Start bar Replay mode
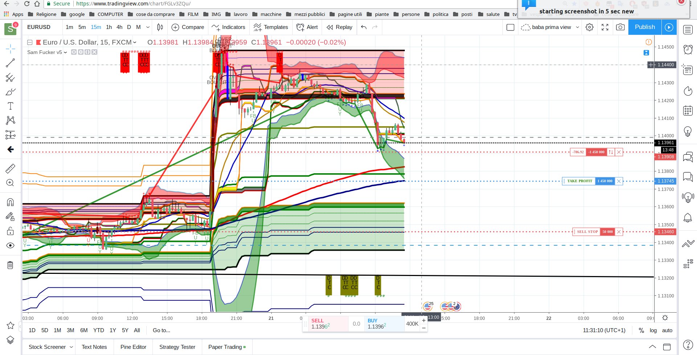 pos(339,27)
